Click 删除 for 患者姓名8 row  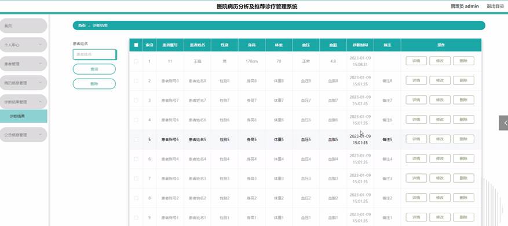[463, 80]
